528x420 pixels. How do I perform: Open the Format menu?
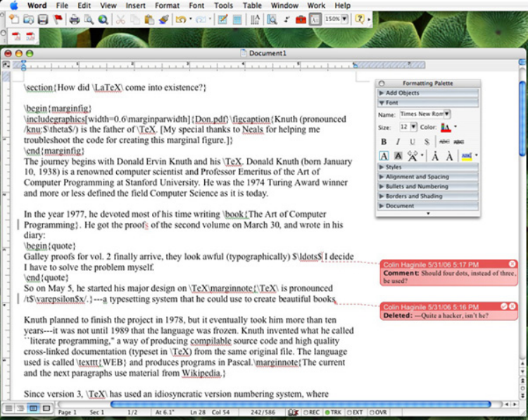pos(167,6)
